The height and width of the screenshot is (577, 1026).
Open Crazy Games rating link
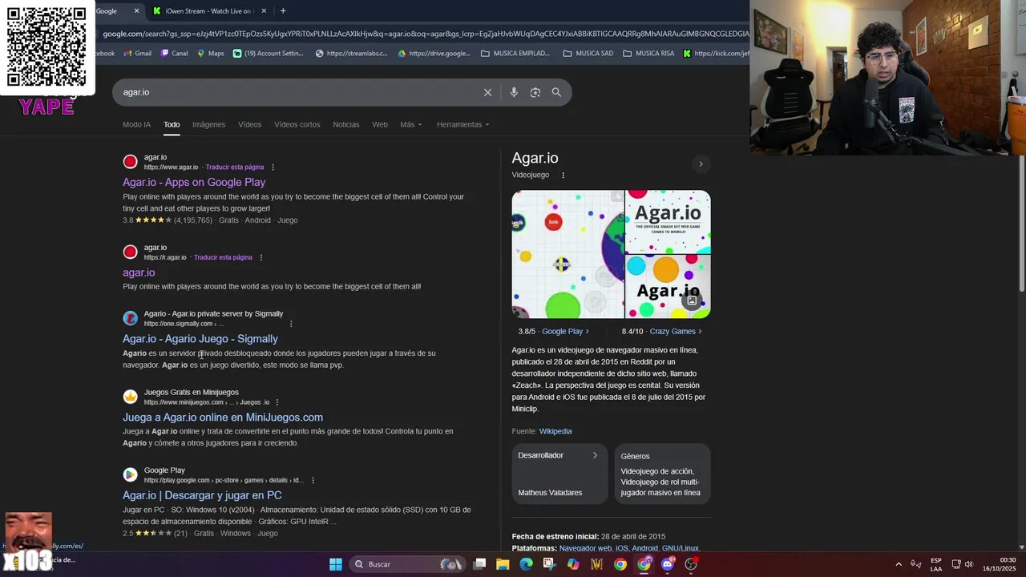coord(676,332)
